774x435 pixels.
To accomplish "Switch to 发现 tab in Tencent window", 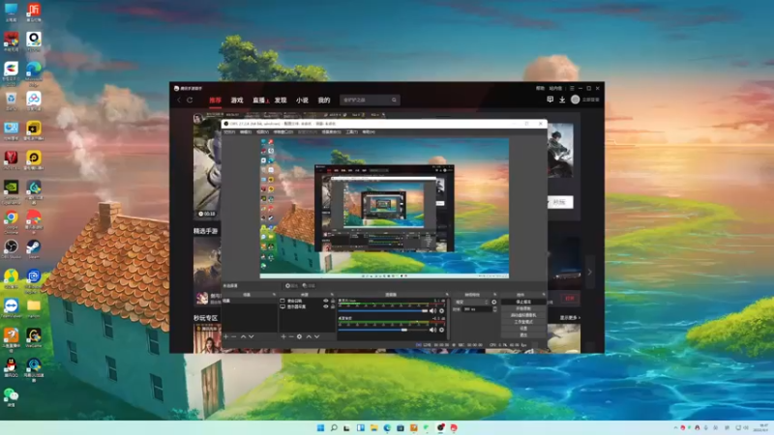I will click(x=281, y=101).
